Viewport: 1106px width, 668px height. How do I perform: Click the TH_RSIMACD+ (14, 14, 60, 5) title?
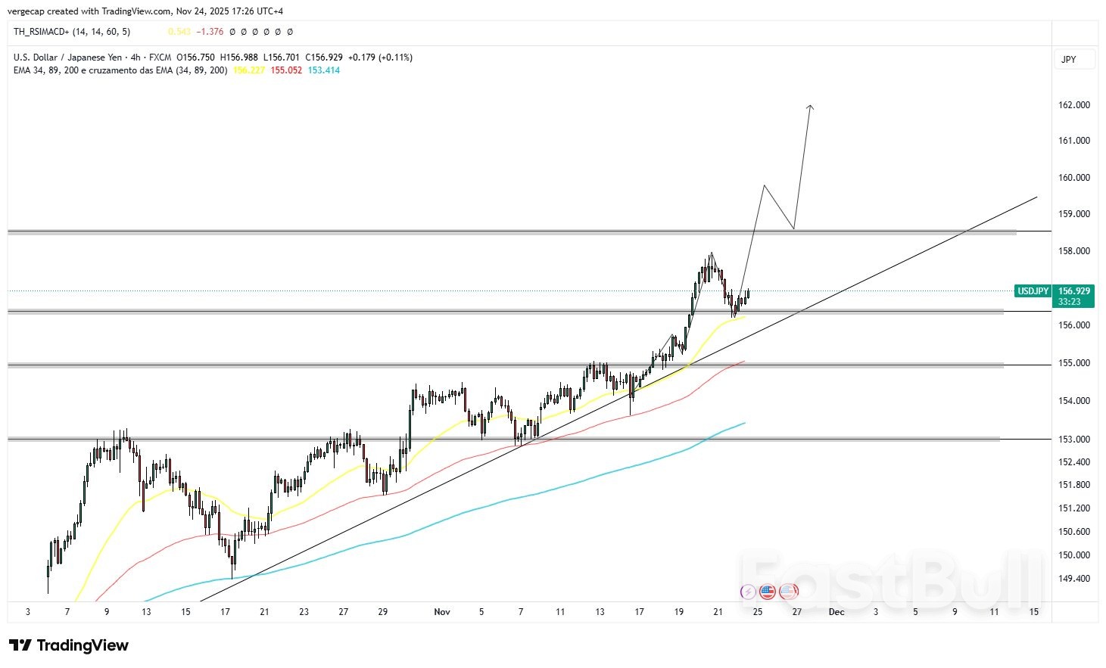pyautogui.click(x=72, y=32)
